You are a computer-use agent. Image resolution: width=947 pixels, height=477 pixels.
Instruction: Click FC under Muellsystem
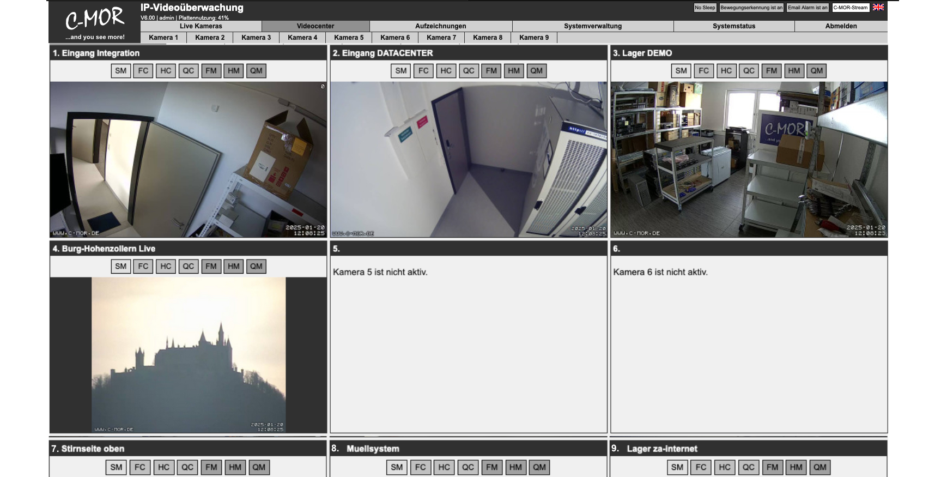(x=421, y=467)
